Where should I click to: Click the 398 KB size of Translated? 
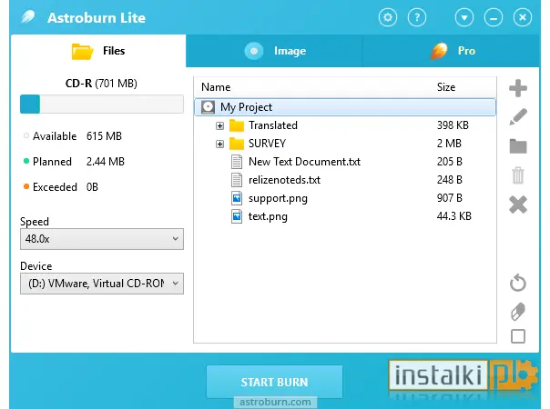pyautogui.click(x=453, y=125)
